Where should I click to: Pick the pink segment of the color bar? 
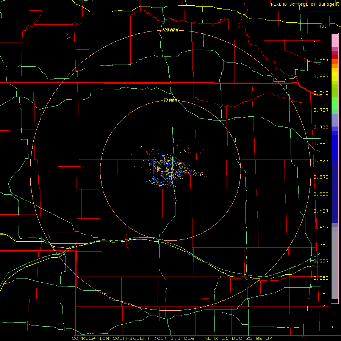335,41
